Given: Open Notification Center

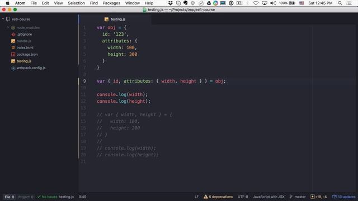Looking at the screenshot, I should pos(349,3).
